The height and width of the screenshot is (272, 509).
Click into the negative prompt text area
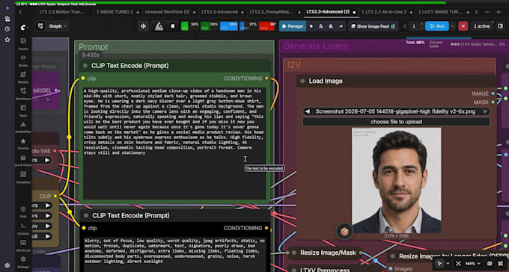click(x=174, y=255)
